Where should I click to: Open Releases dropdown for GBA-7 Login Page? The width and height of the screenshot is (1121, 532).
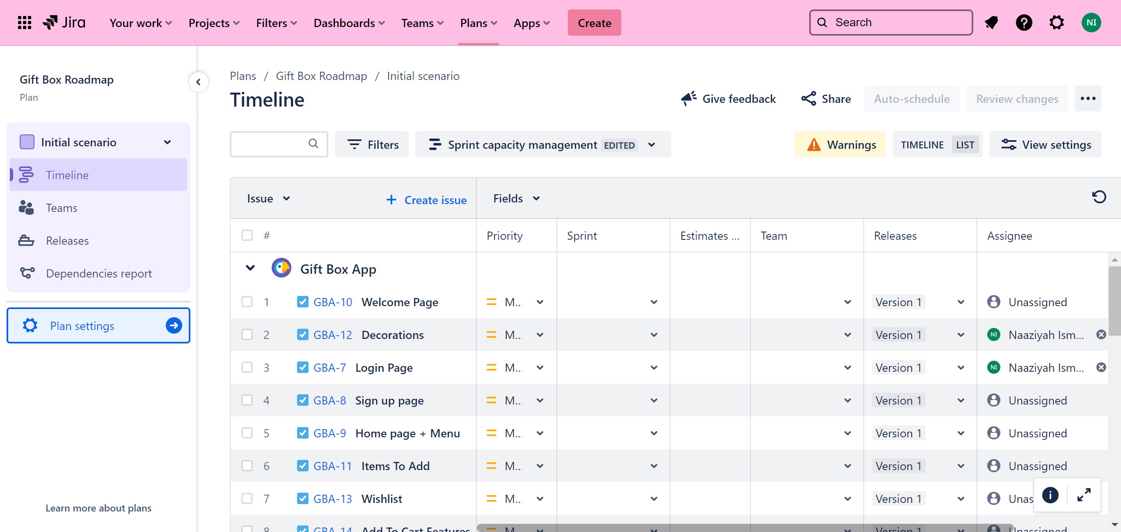pyautogui.click(x=961, y=368)
